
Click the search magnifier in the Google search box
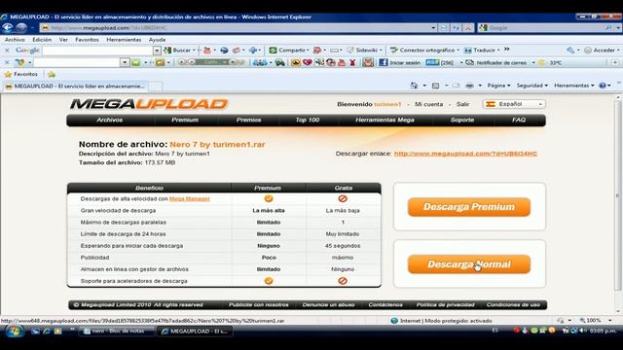point(608,28)
